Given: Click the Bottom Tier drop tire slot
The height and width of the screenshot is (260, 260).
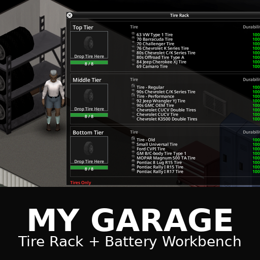Looking at the screenshot, I should (89, 150).
